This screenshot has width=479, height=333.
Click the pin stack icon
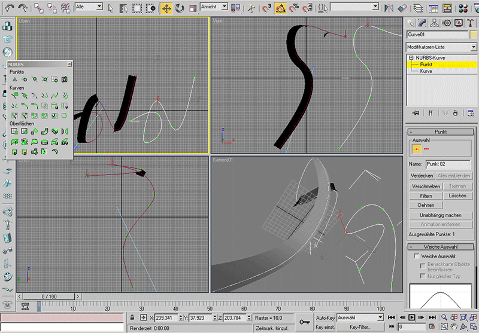click(x=415, y=113)
